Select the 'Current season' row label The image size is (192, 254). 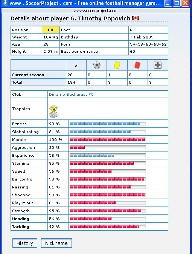(28, 75)
